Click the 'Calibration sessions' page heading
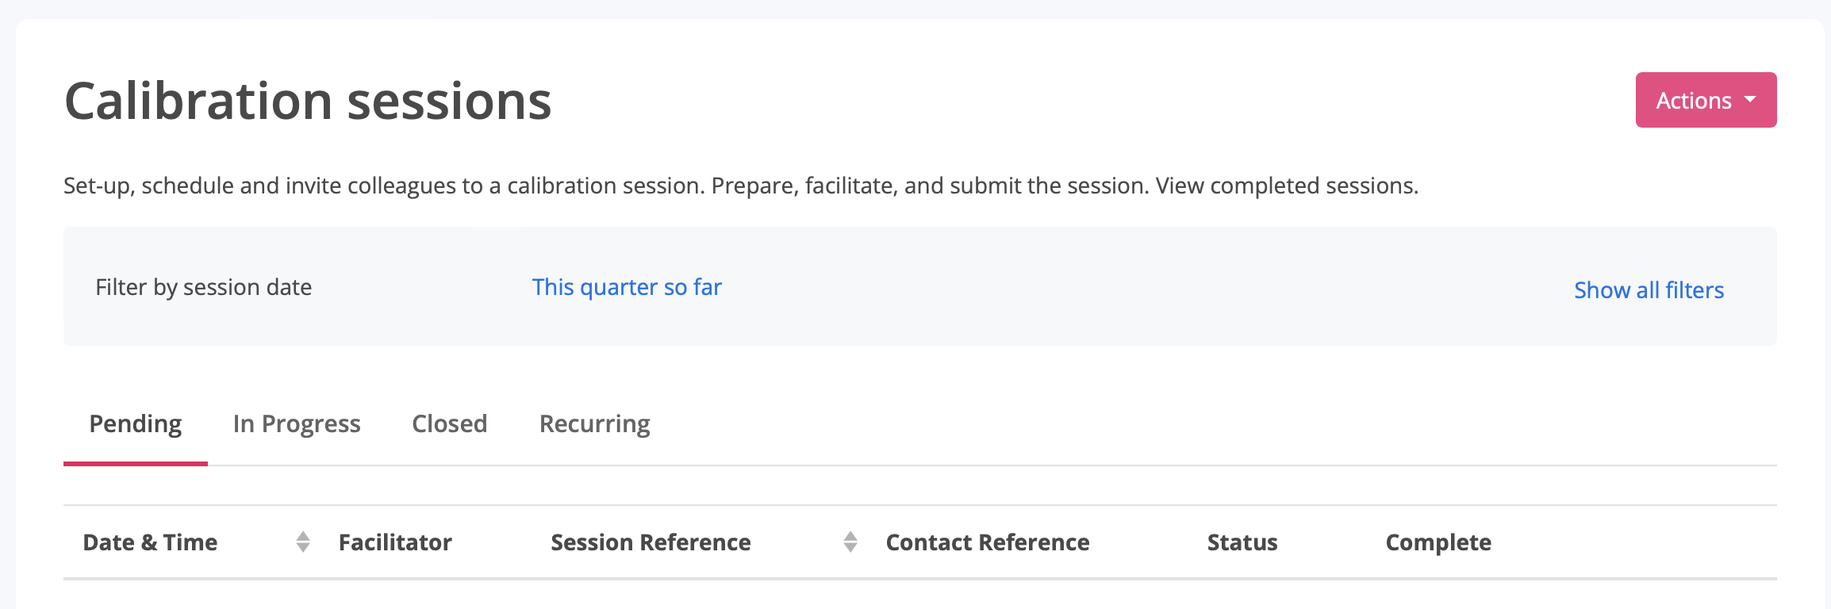 308,101
